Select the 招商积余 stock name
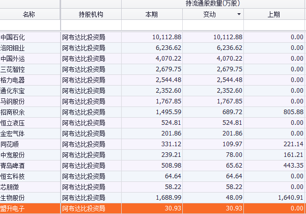The image size is (306, 214). 13,112
